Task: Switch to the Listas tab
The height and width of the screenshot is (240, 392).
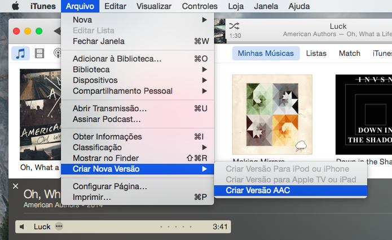Action: (316, 53)
